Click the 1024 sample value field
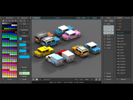 94,18
